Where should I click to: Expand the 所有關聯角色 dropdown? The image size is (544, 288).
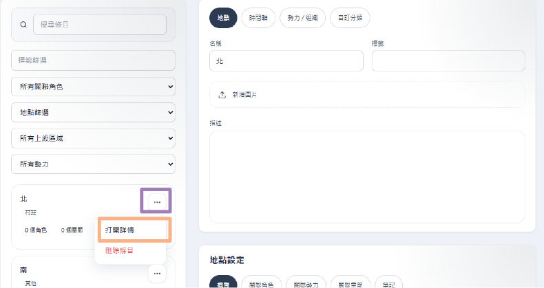tap(93, 87)
